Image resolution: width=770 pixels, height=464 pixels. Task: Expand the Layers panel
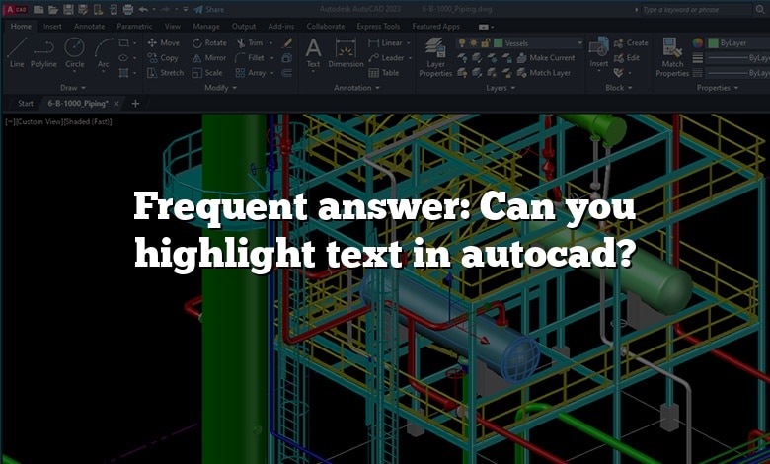(x=500, y=88)
